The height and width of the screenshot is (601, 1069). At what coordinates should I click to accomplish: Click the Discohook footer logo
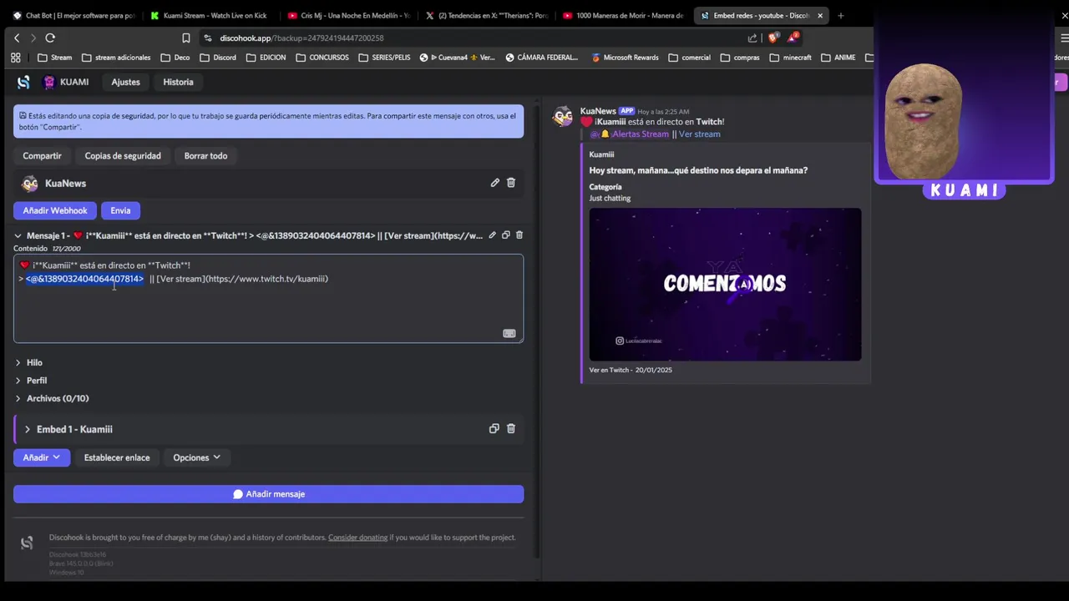[x=27, y=543]
